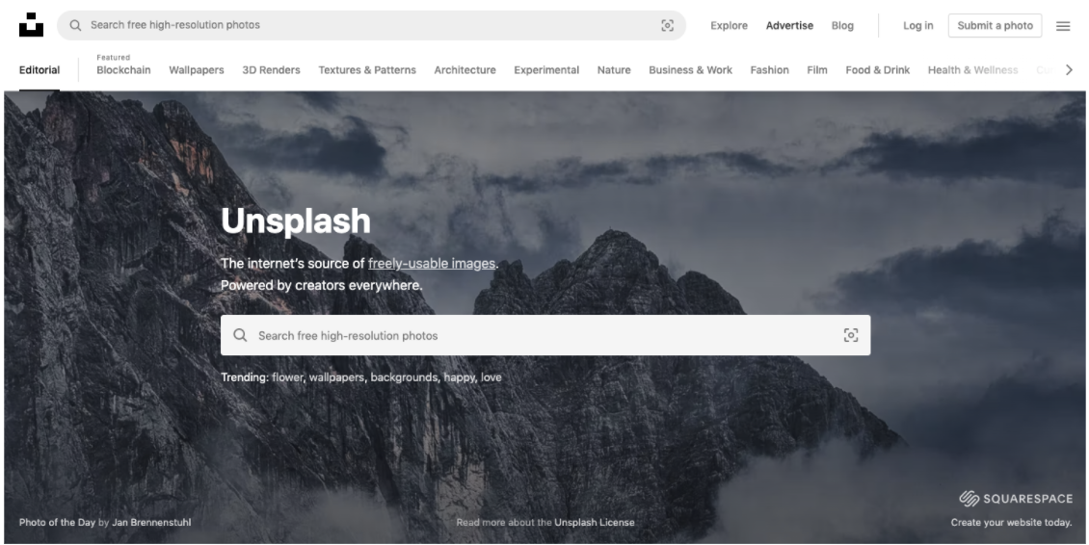Open the Blockchain featured category
This screenshot has width=1089, height=545.
(x=123, y=70)
